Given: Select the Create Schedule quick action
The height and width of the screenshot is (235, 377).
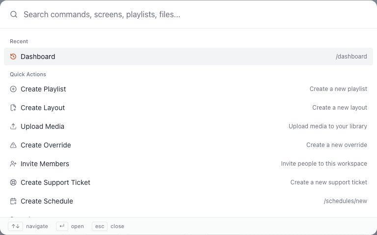Looking at the screenshot, I should pyautogui.click(x=188, y=201).
